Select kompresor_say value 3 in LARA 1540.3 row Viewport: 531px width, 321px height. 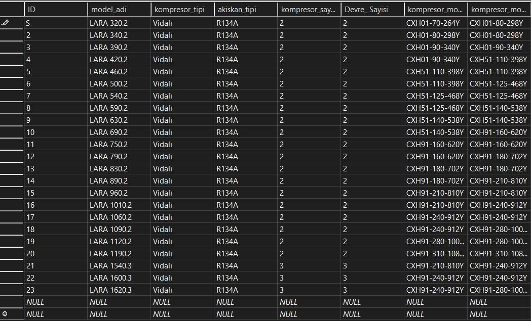(x=309, y=266)
